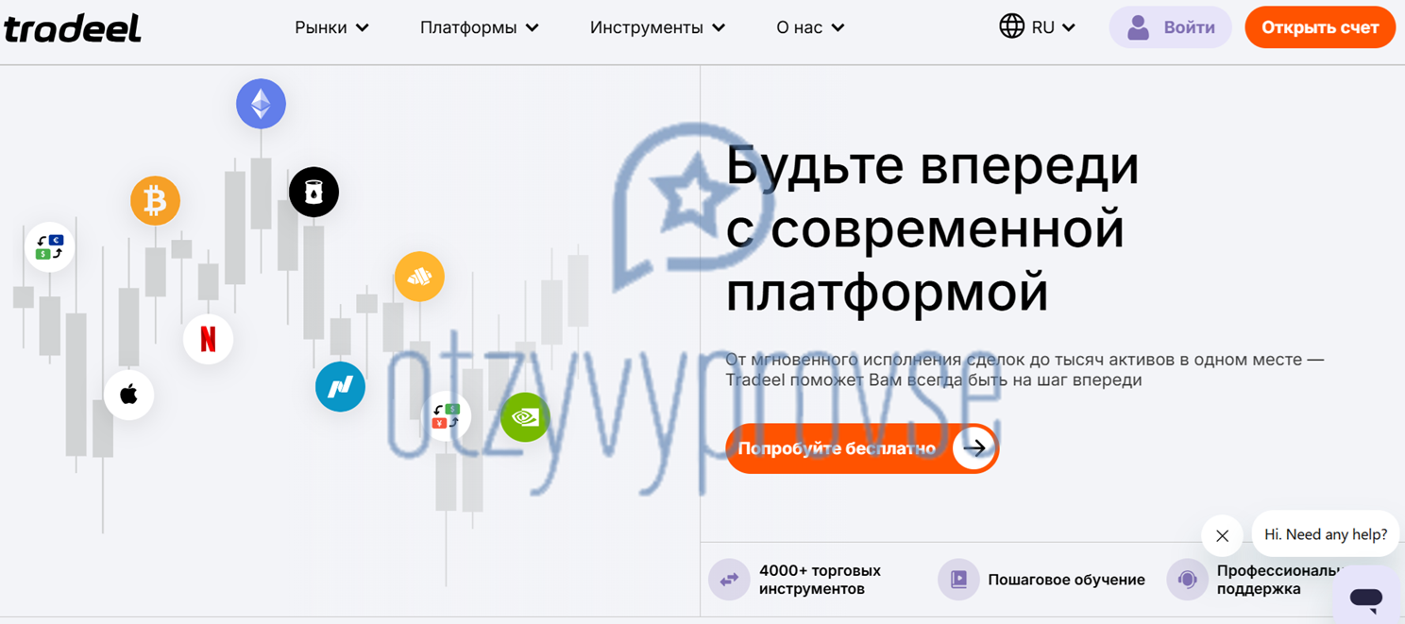Click the Ethereum coin icon

pyautogui.click(x=261, y=104)
